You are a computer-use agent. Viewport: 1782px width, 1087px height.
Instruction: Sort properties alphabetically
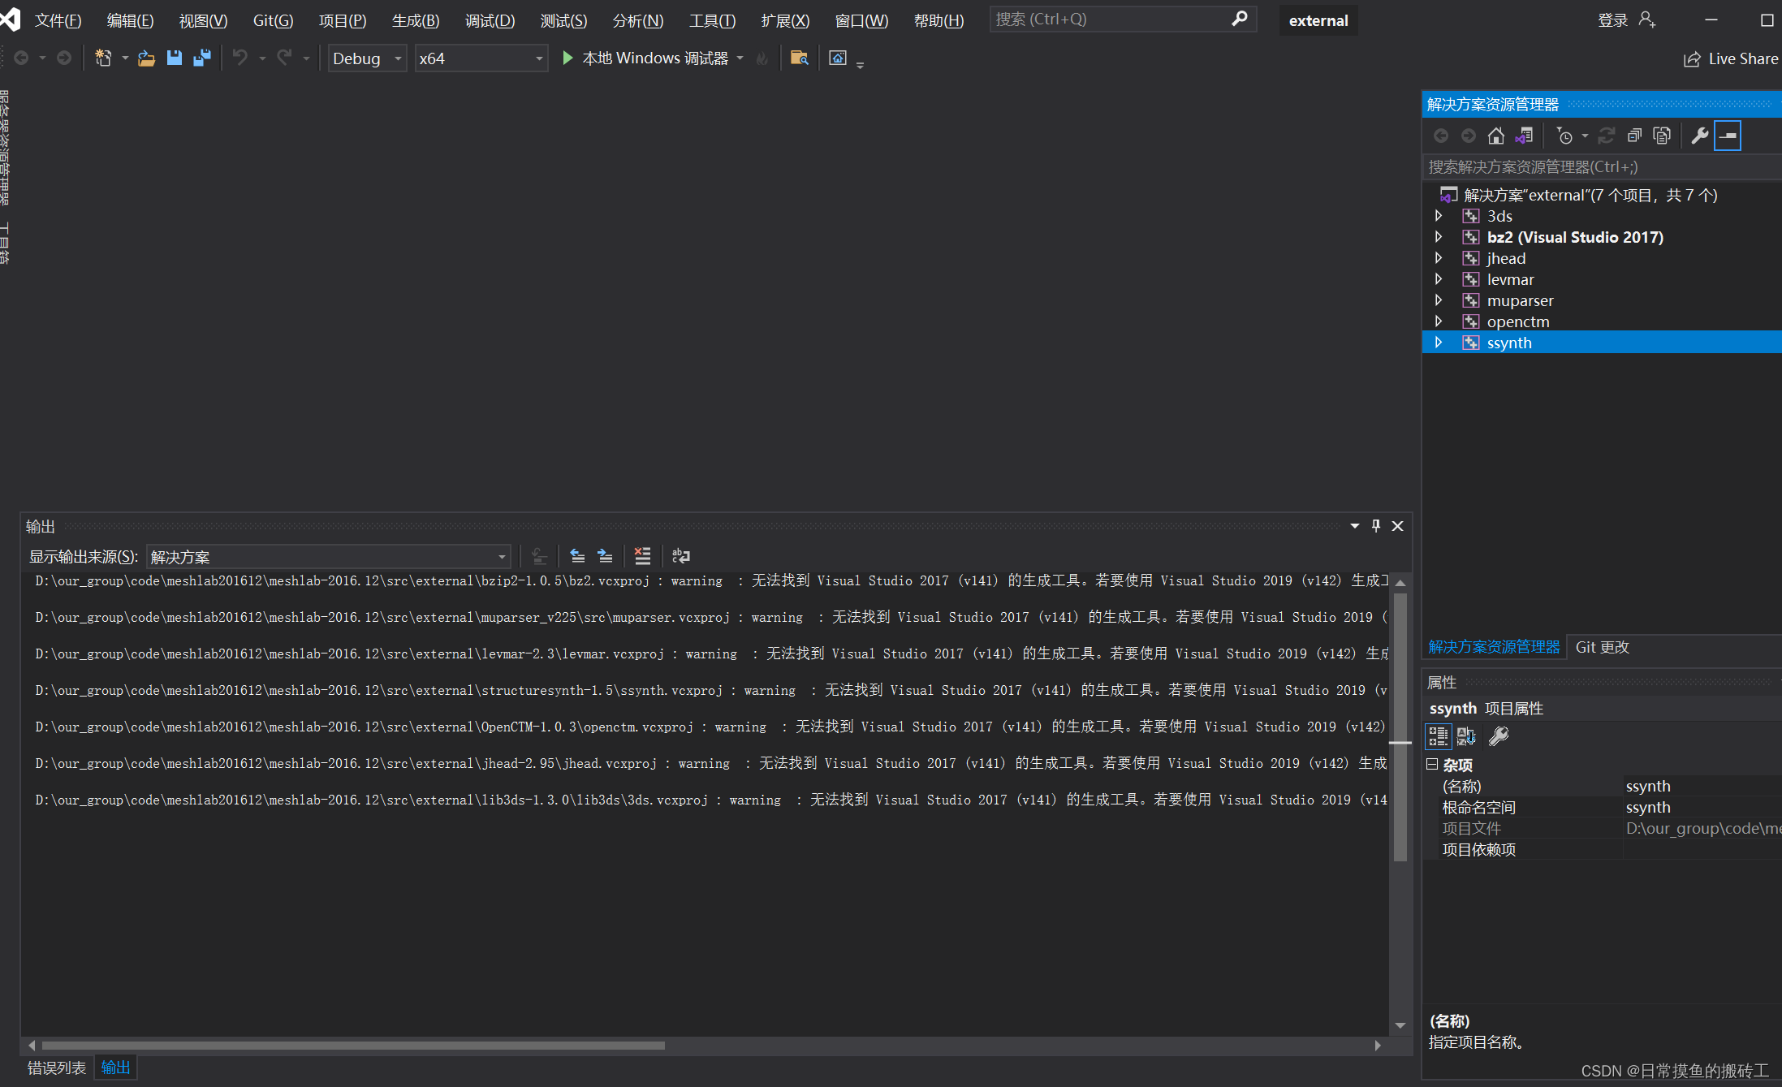tap(1466, 736)
